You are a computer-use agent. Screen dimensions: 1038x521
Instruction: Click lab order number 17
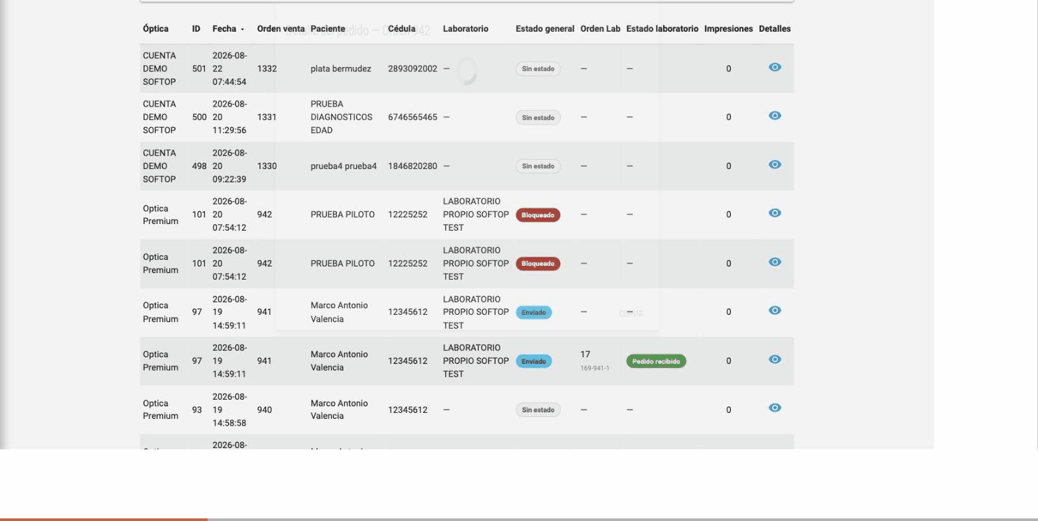click(585, 355)
